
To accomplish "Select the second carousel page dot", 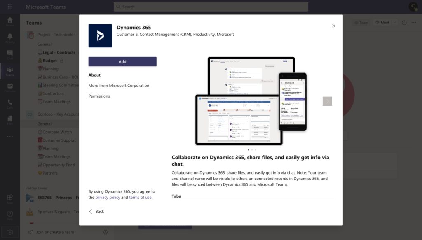I will click(x=252, y=150).
